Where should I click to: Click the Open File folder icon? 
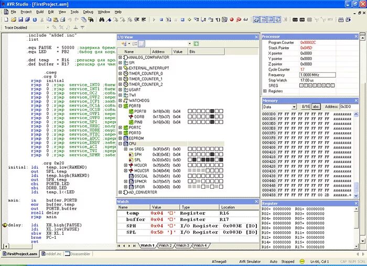[13, 20]
